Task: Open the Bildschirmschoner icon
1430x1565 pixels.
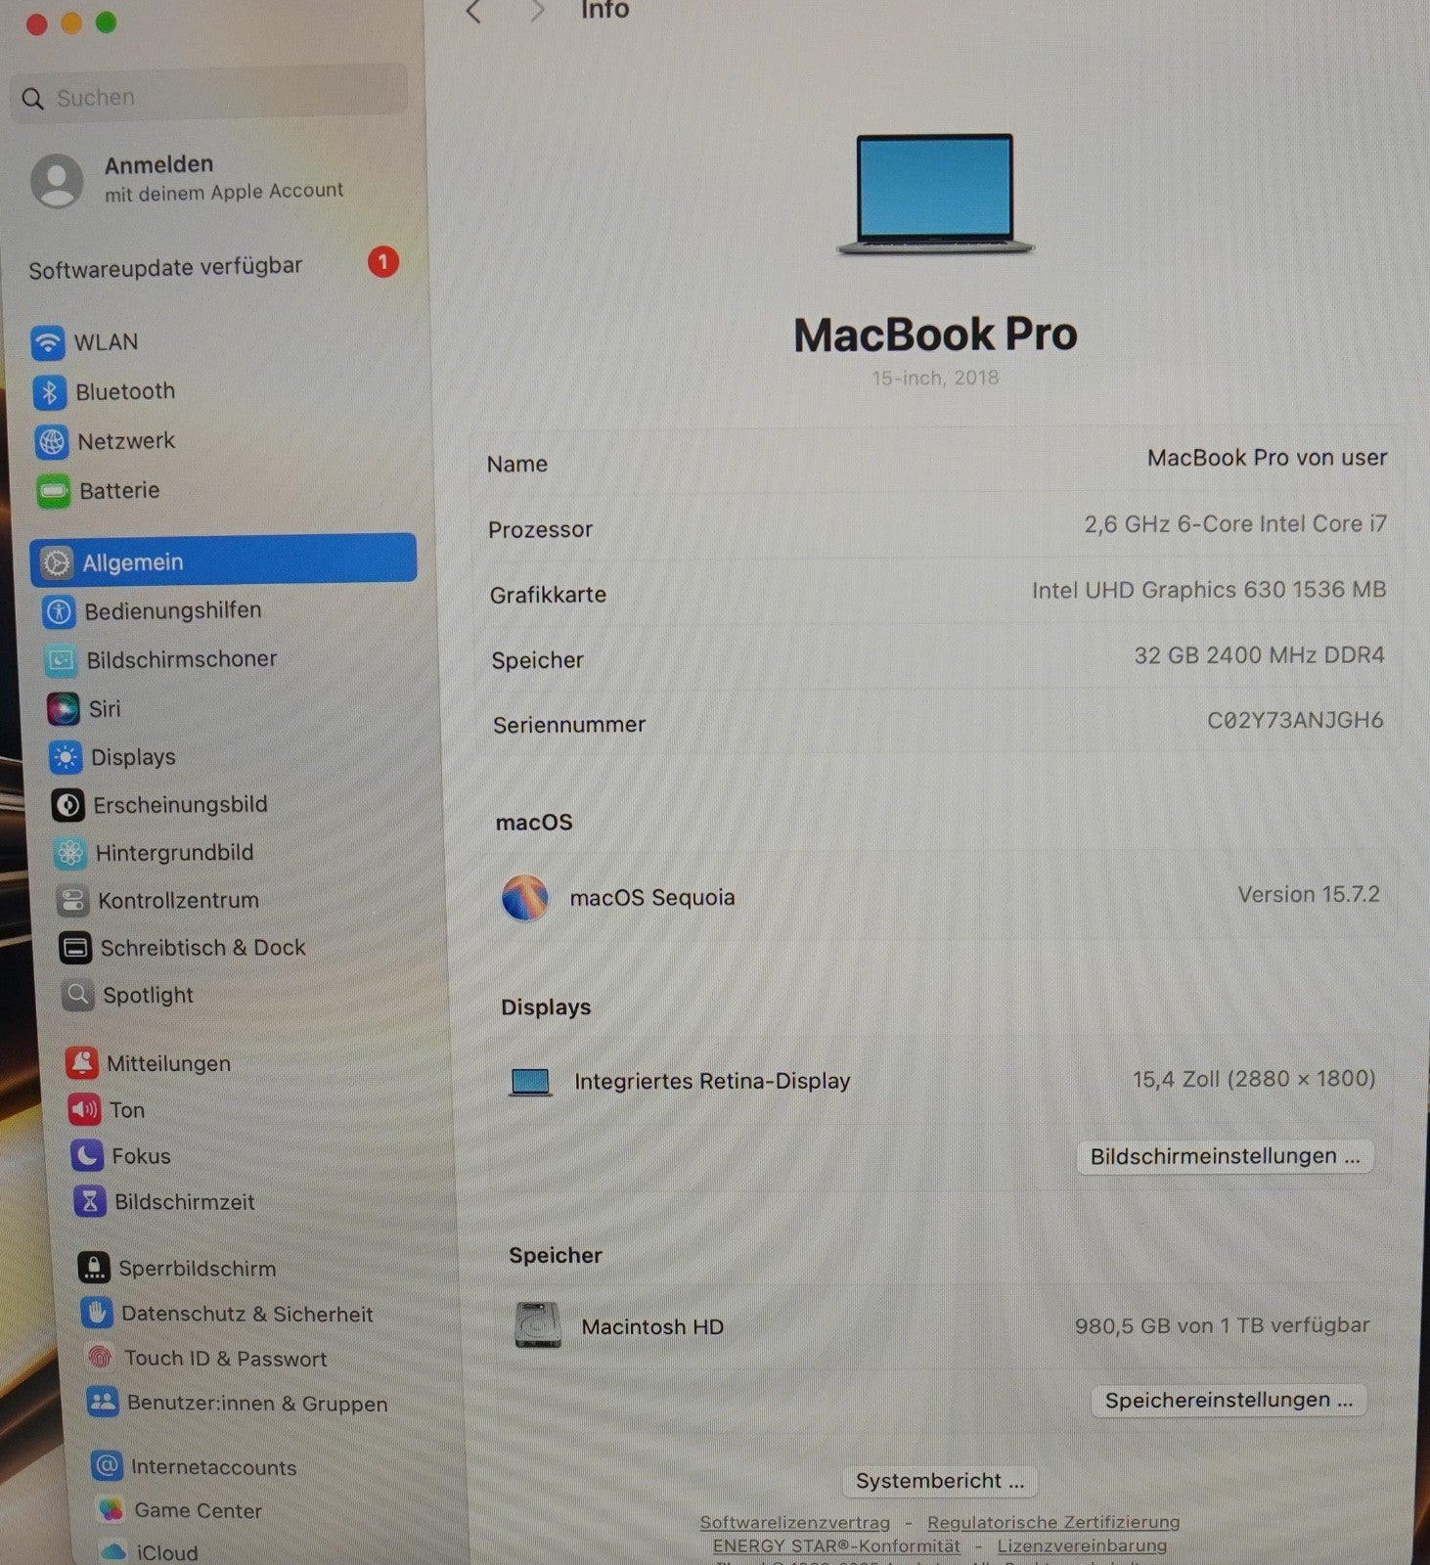Action: pyautogui.click(x=61, y=660)
